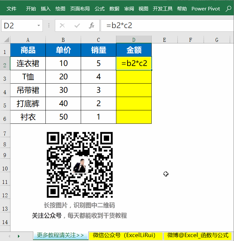Select the cell containing T恤
Screen dimensions: 234x241
[x=28, y=77]
